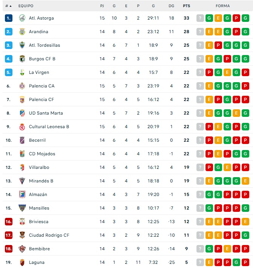Sort by PJ matches played header
Viewport: 253px width, 268px height.
coord(102,6)
